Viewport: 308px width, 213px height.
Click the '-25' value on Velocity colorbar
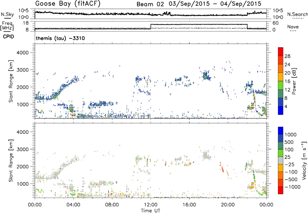coord(290,164)
